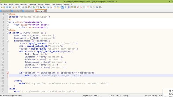Collapse the isset if-block fold, line 8
Viewport: 173px width, 97px height.
(x=8, y=33)
